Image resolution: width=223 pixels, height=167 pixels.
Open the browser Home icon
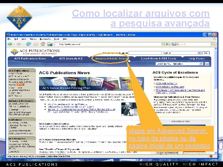tap(43, 44)
